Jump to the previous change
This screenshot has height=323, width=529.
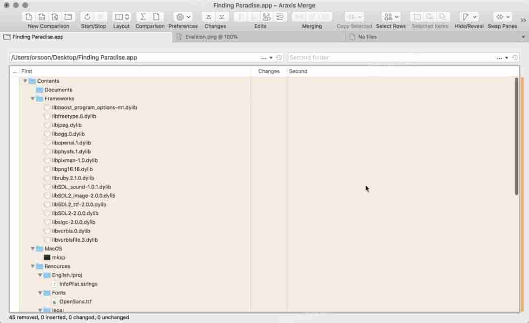click(209, 17)
